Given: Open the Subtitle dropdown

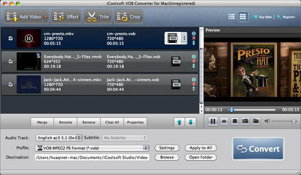Looking at the screenshot, I should pos(125,138).
